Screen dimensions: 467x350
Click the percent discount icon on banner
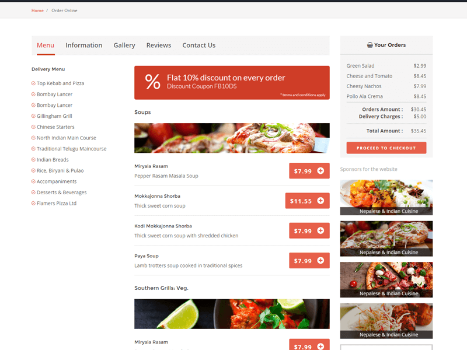coord(152,82)
